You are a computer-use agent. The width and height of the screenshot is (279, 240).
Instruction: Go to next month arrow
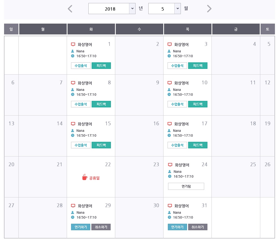point(209,9)
